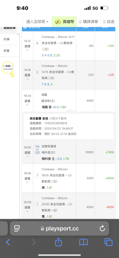Screen dimensions: 119x258
Task: Tap the playsport.cc address bar
Action: pyautogui.click(x=59, y=228)
